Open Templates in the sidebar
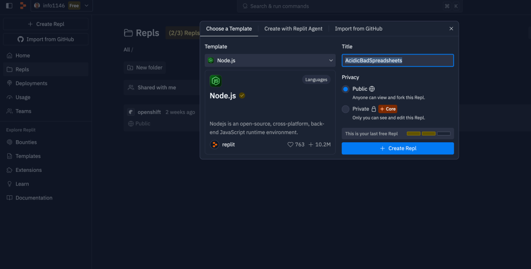 pos(46,156)
